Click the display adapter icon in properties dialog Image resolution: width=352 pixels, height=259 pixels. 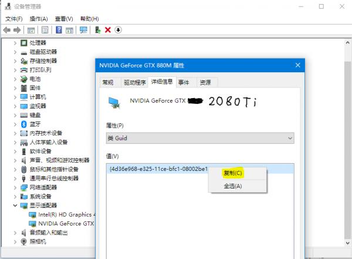114,103
